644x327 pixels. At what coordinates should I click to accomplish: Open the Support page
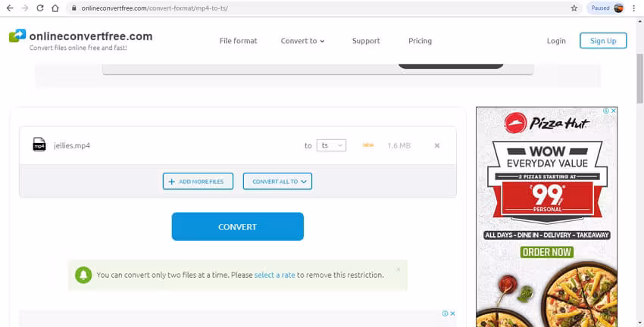(x=366, y=41)
